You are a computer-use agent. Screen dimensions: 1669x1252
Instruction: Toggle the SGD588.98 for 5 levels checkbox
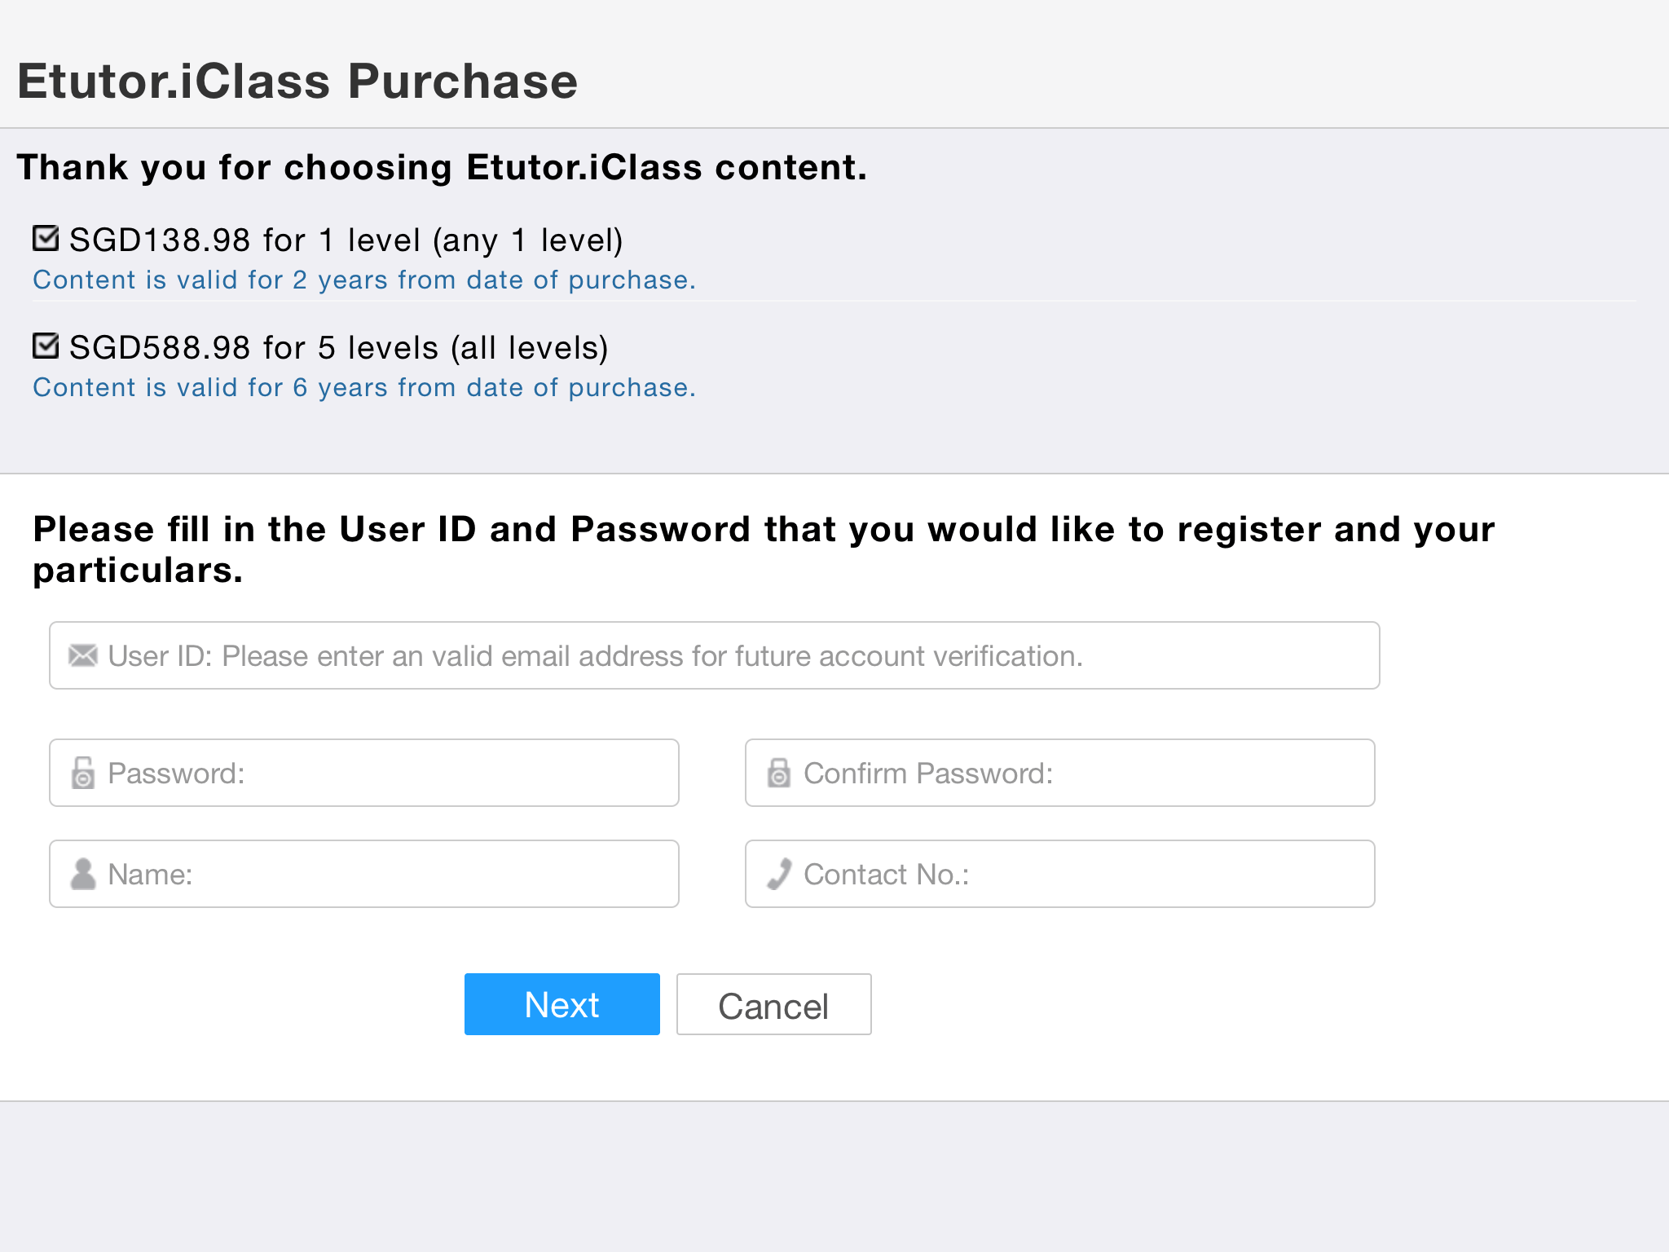pyautogui.click(x=46, y=346)
